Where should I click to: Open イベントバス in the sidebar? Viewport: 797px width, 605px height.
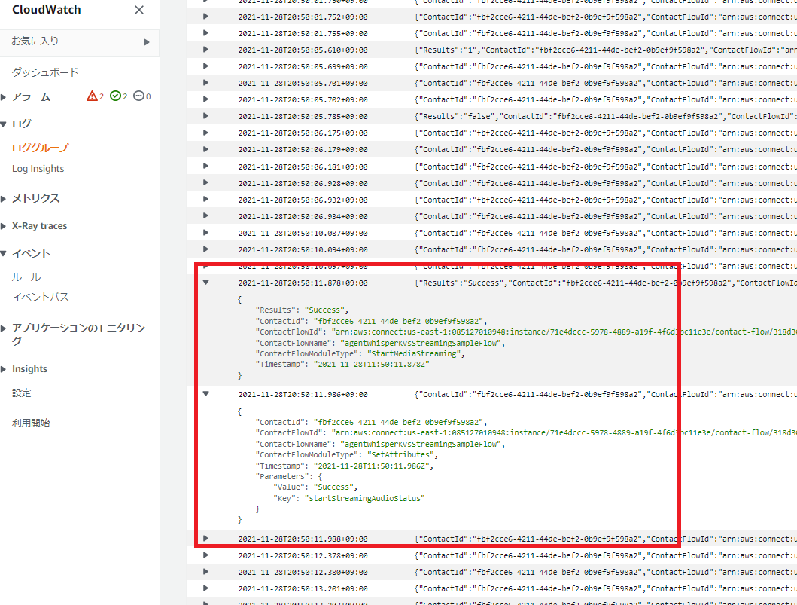[40, 297]
